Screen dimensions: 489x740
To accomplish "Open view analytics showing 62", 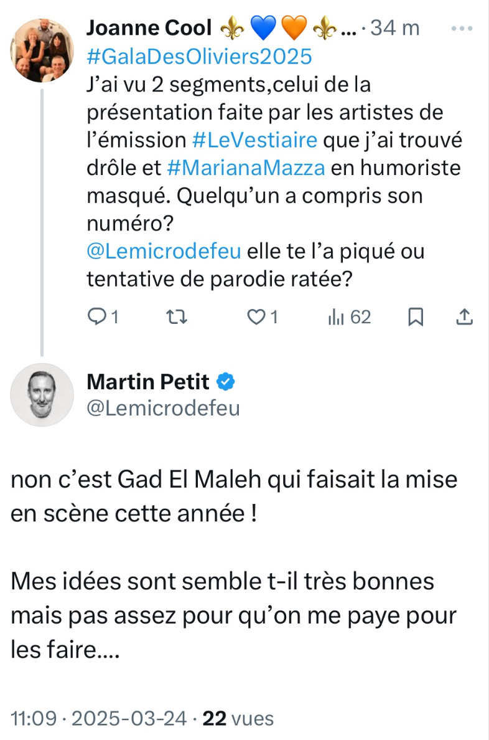I will point(350,317).
